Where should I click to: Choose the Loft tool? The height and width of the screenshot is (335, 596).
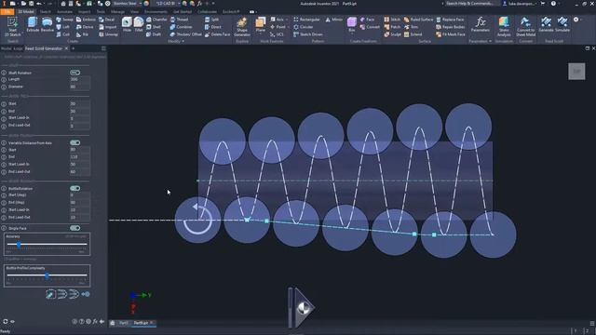63,27
